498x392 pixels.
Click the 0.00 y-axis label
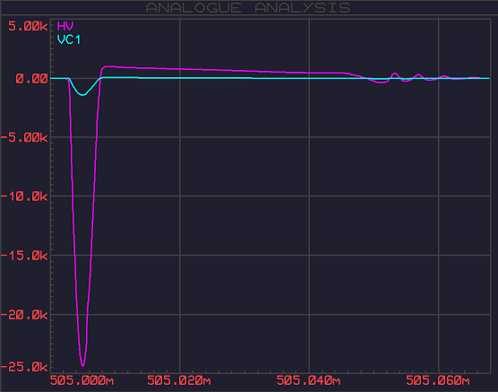[x=31, y=78]
